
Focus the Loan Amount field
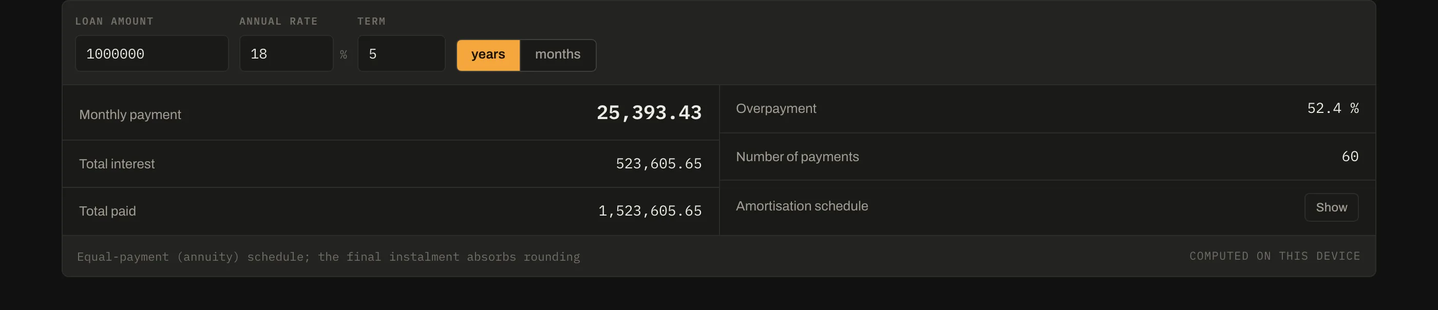(x=152, y=53)
